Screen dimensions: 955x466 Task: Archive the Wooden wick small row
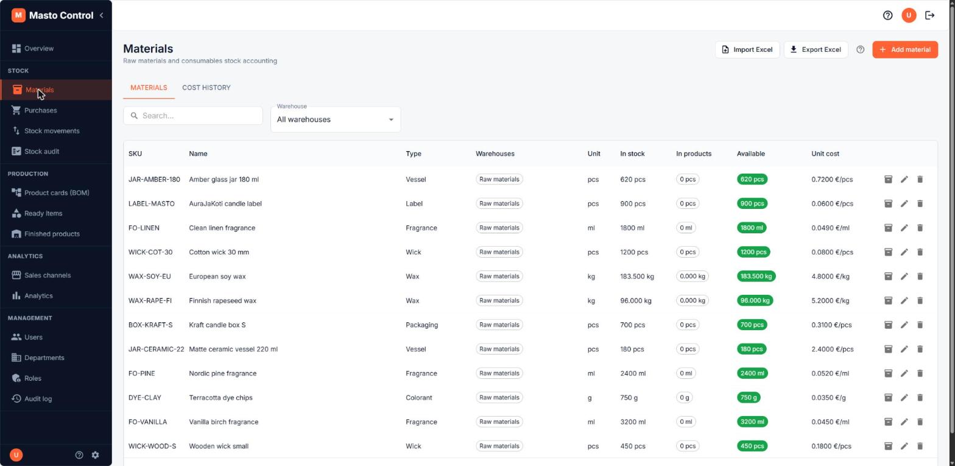(888, 446)
